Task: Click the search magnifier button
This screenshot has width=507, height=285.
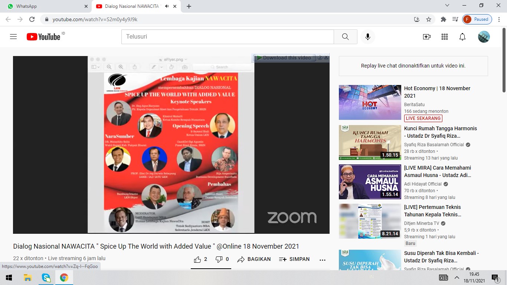Action: tap(346, 37)
